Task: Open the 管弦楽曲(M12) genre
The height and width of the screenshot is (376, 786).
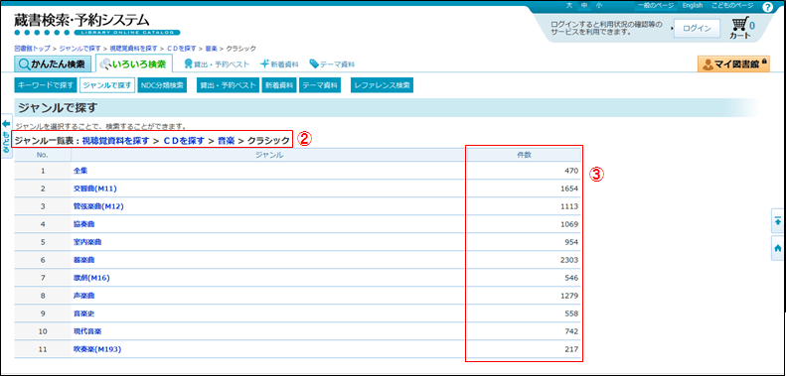Action: tap(98, 206)
